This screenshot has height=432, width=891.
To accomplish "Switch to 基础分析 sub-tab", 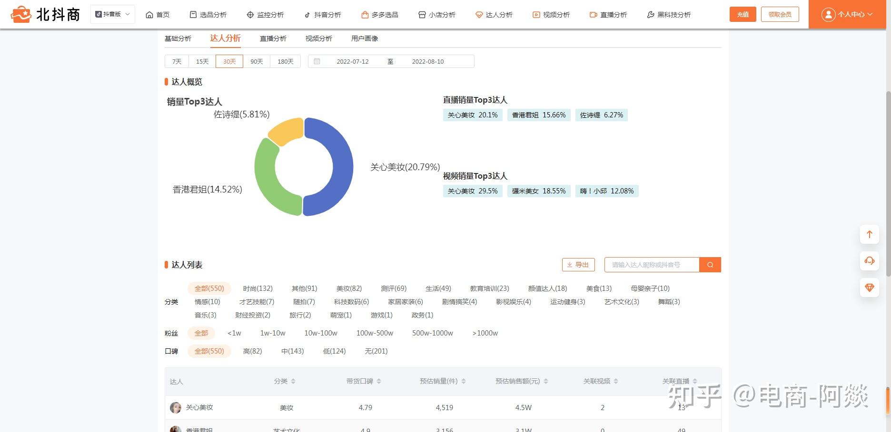I will pos(178,38).
